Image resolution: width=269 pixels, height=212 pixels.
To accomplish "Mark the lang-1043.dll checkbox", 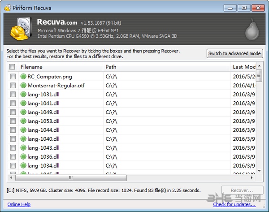I will pyautogui.click(x=13, y=148).
